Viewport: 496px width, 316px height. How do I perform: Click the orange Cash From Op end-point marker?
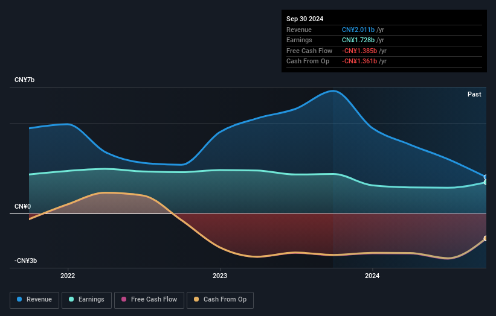(486, 238)
